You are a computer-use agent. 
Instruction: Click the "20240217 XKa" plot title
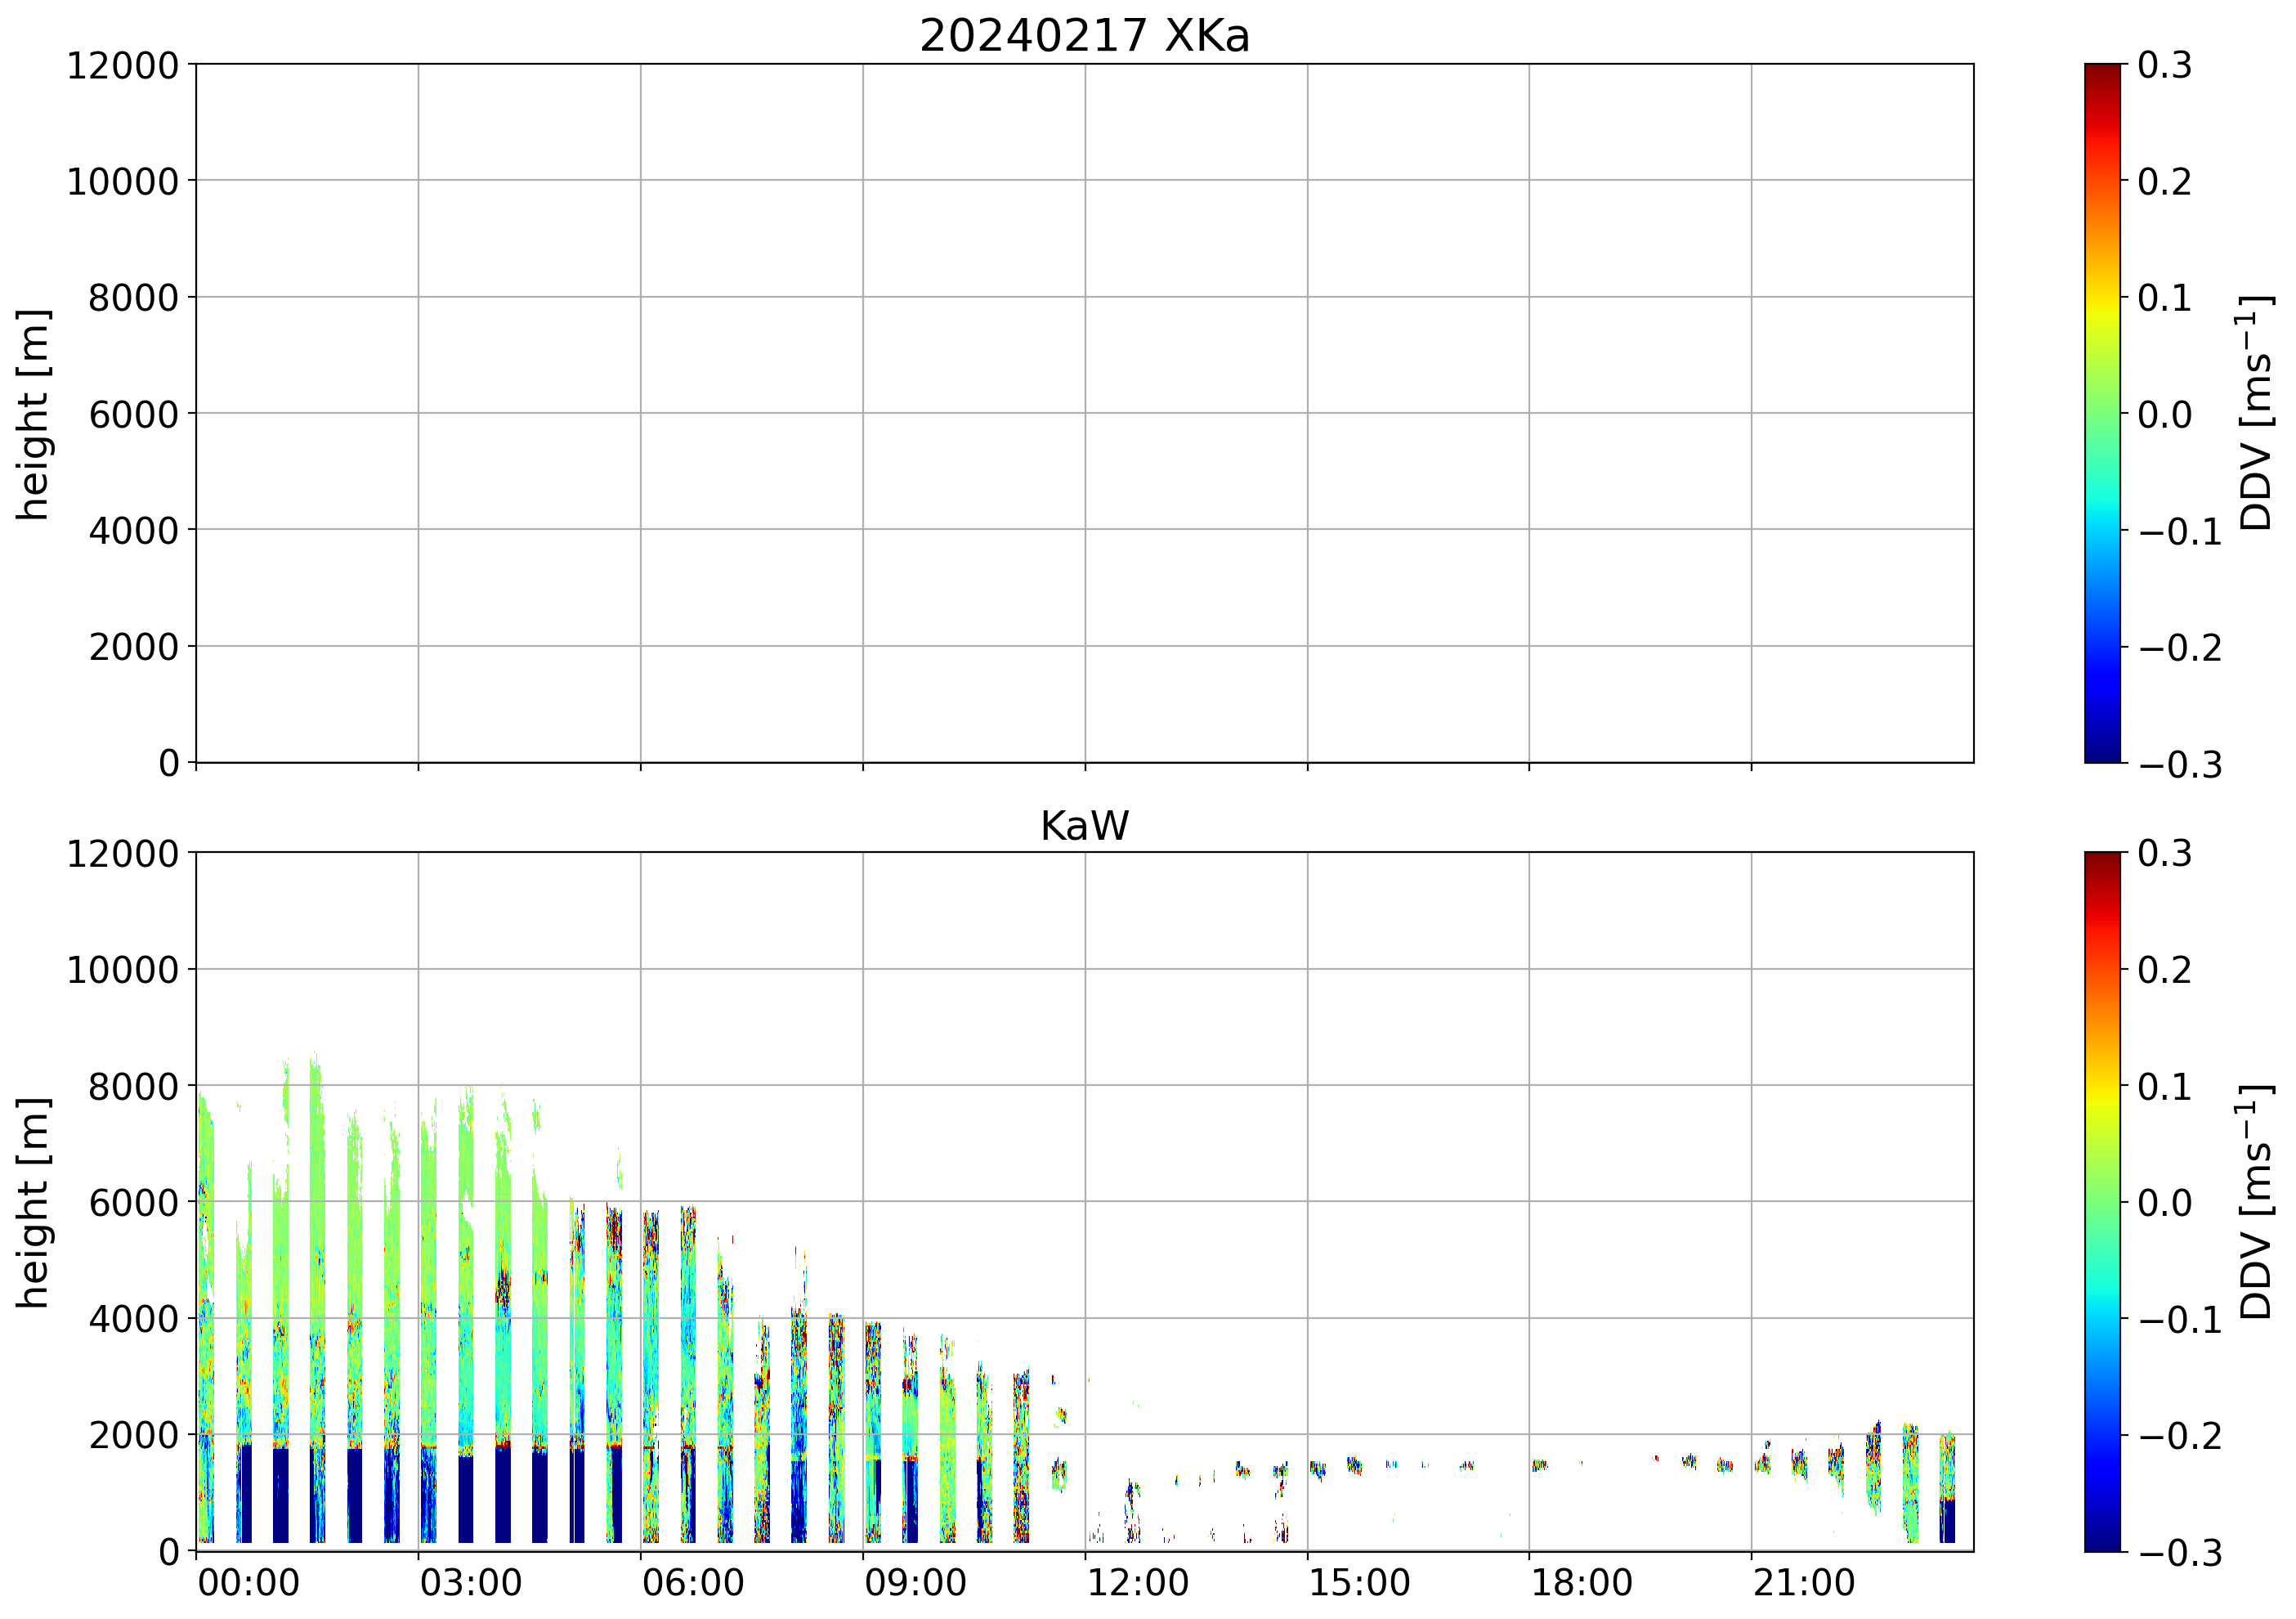click(1084, 37)
